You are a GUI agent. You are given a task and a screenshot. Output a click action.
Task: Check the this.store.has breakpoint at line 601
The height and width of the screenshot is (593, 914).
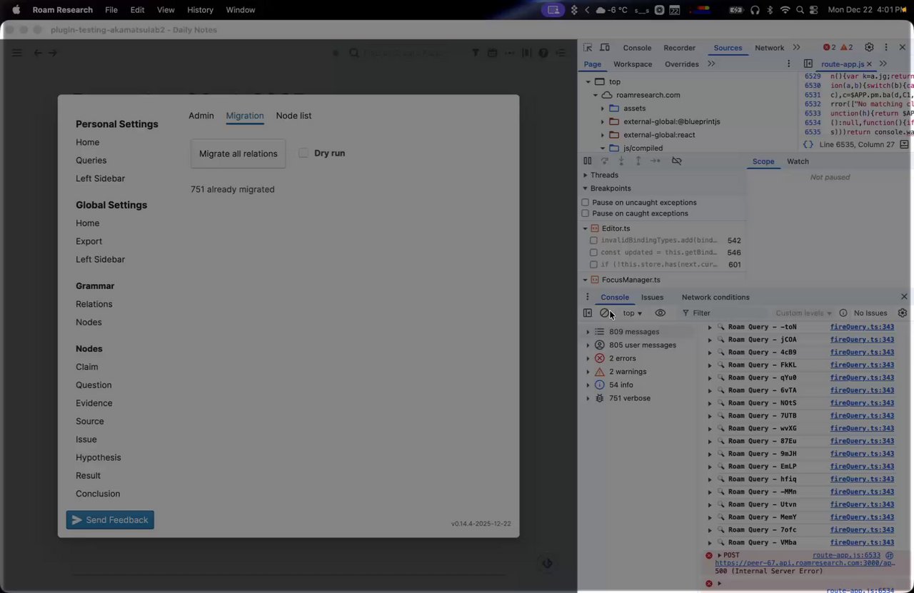click(x=593, y=265)
